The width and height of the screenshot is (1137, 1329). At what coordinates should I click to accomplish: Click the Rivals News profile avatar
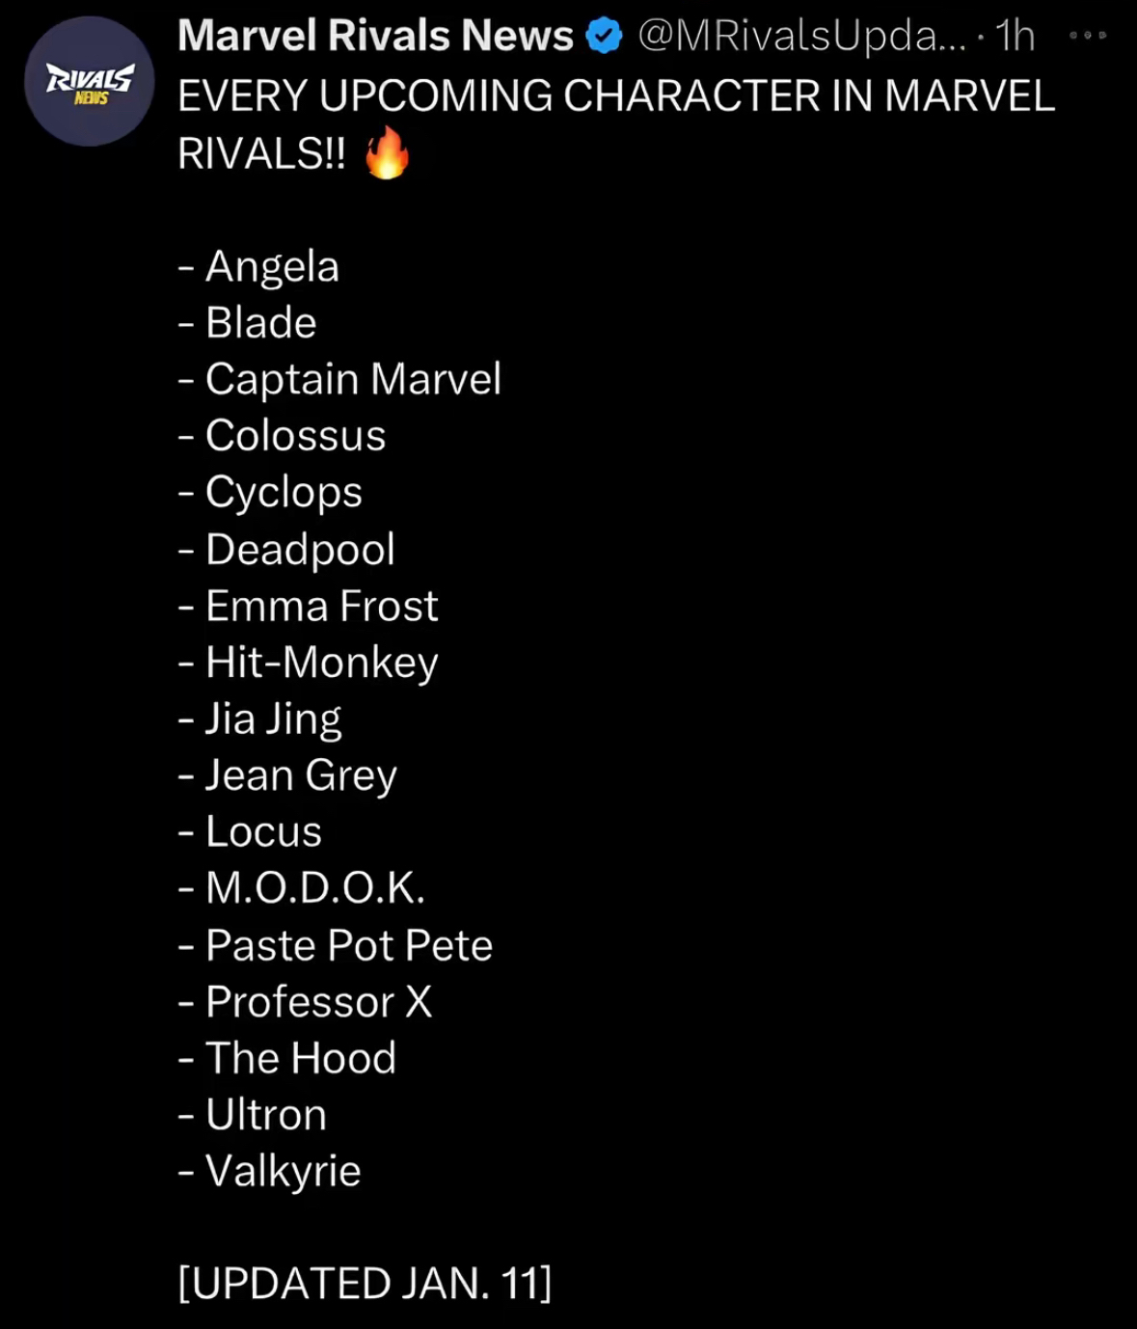click(x=89, y=81)
